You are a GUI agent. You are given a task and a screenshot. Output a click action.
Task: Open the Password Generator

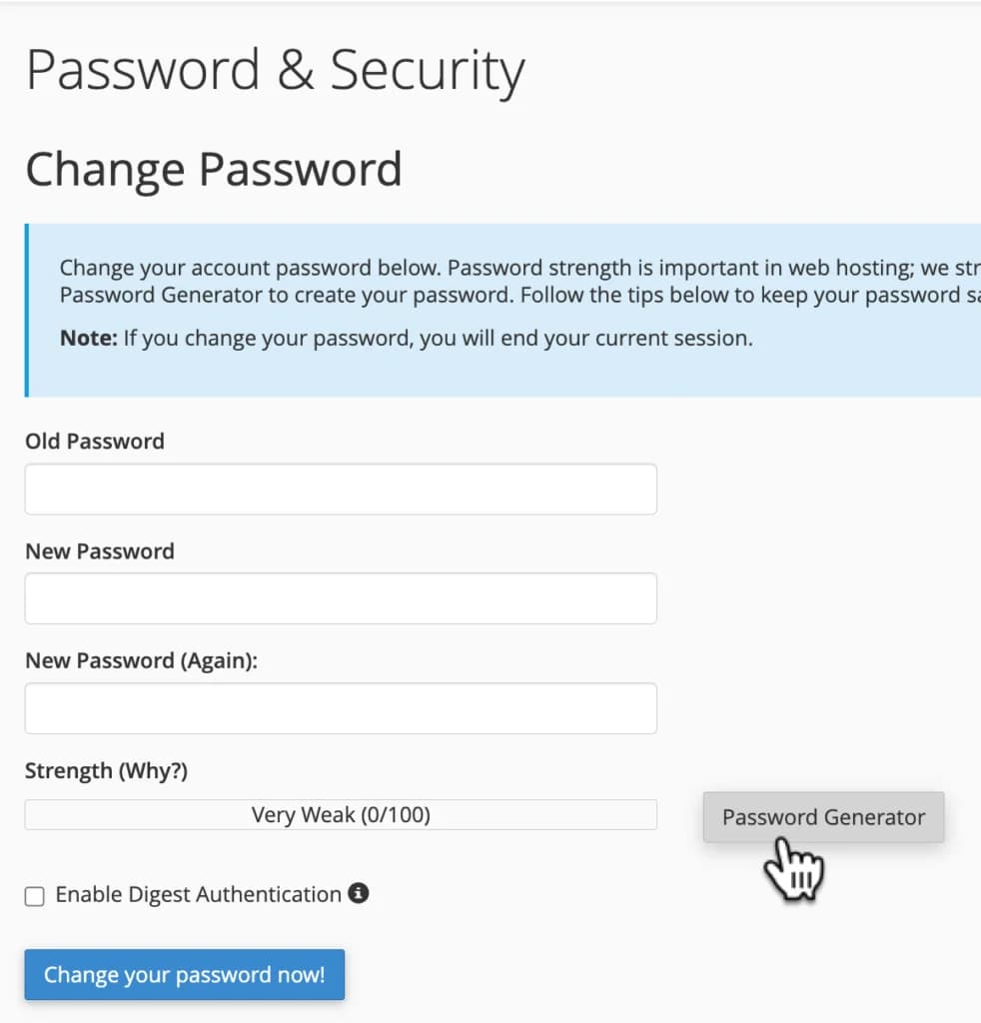(x=822, y=816)
